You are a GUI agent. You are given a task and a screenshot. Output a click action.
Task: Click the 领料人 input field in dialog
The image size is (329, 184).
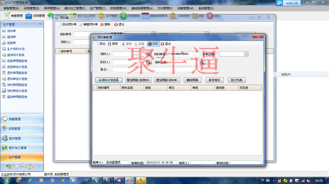pyautogui.click(x=130, y=54)
